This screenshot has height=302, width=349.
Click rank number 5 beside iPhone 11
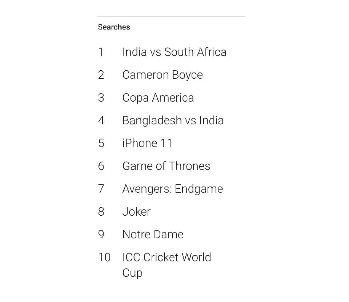101,143
